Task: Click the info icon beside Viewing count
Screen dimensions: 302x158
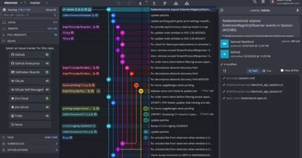Action: (x=4, y=10)
